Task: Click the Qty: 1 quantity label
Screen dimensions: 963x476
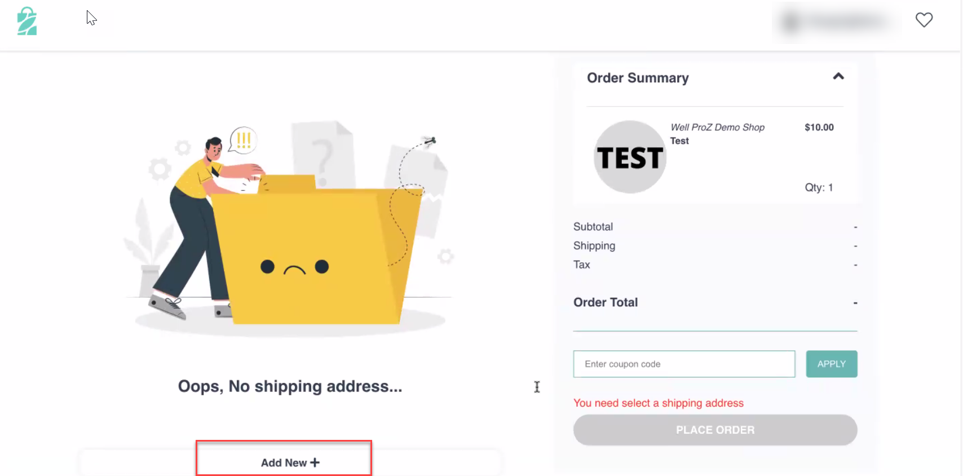Action: (x=819, y=188)
